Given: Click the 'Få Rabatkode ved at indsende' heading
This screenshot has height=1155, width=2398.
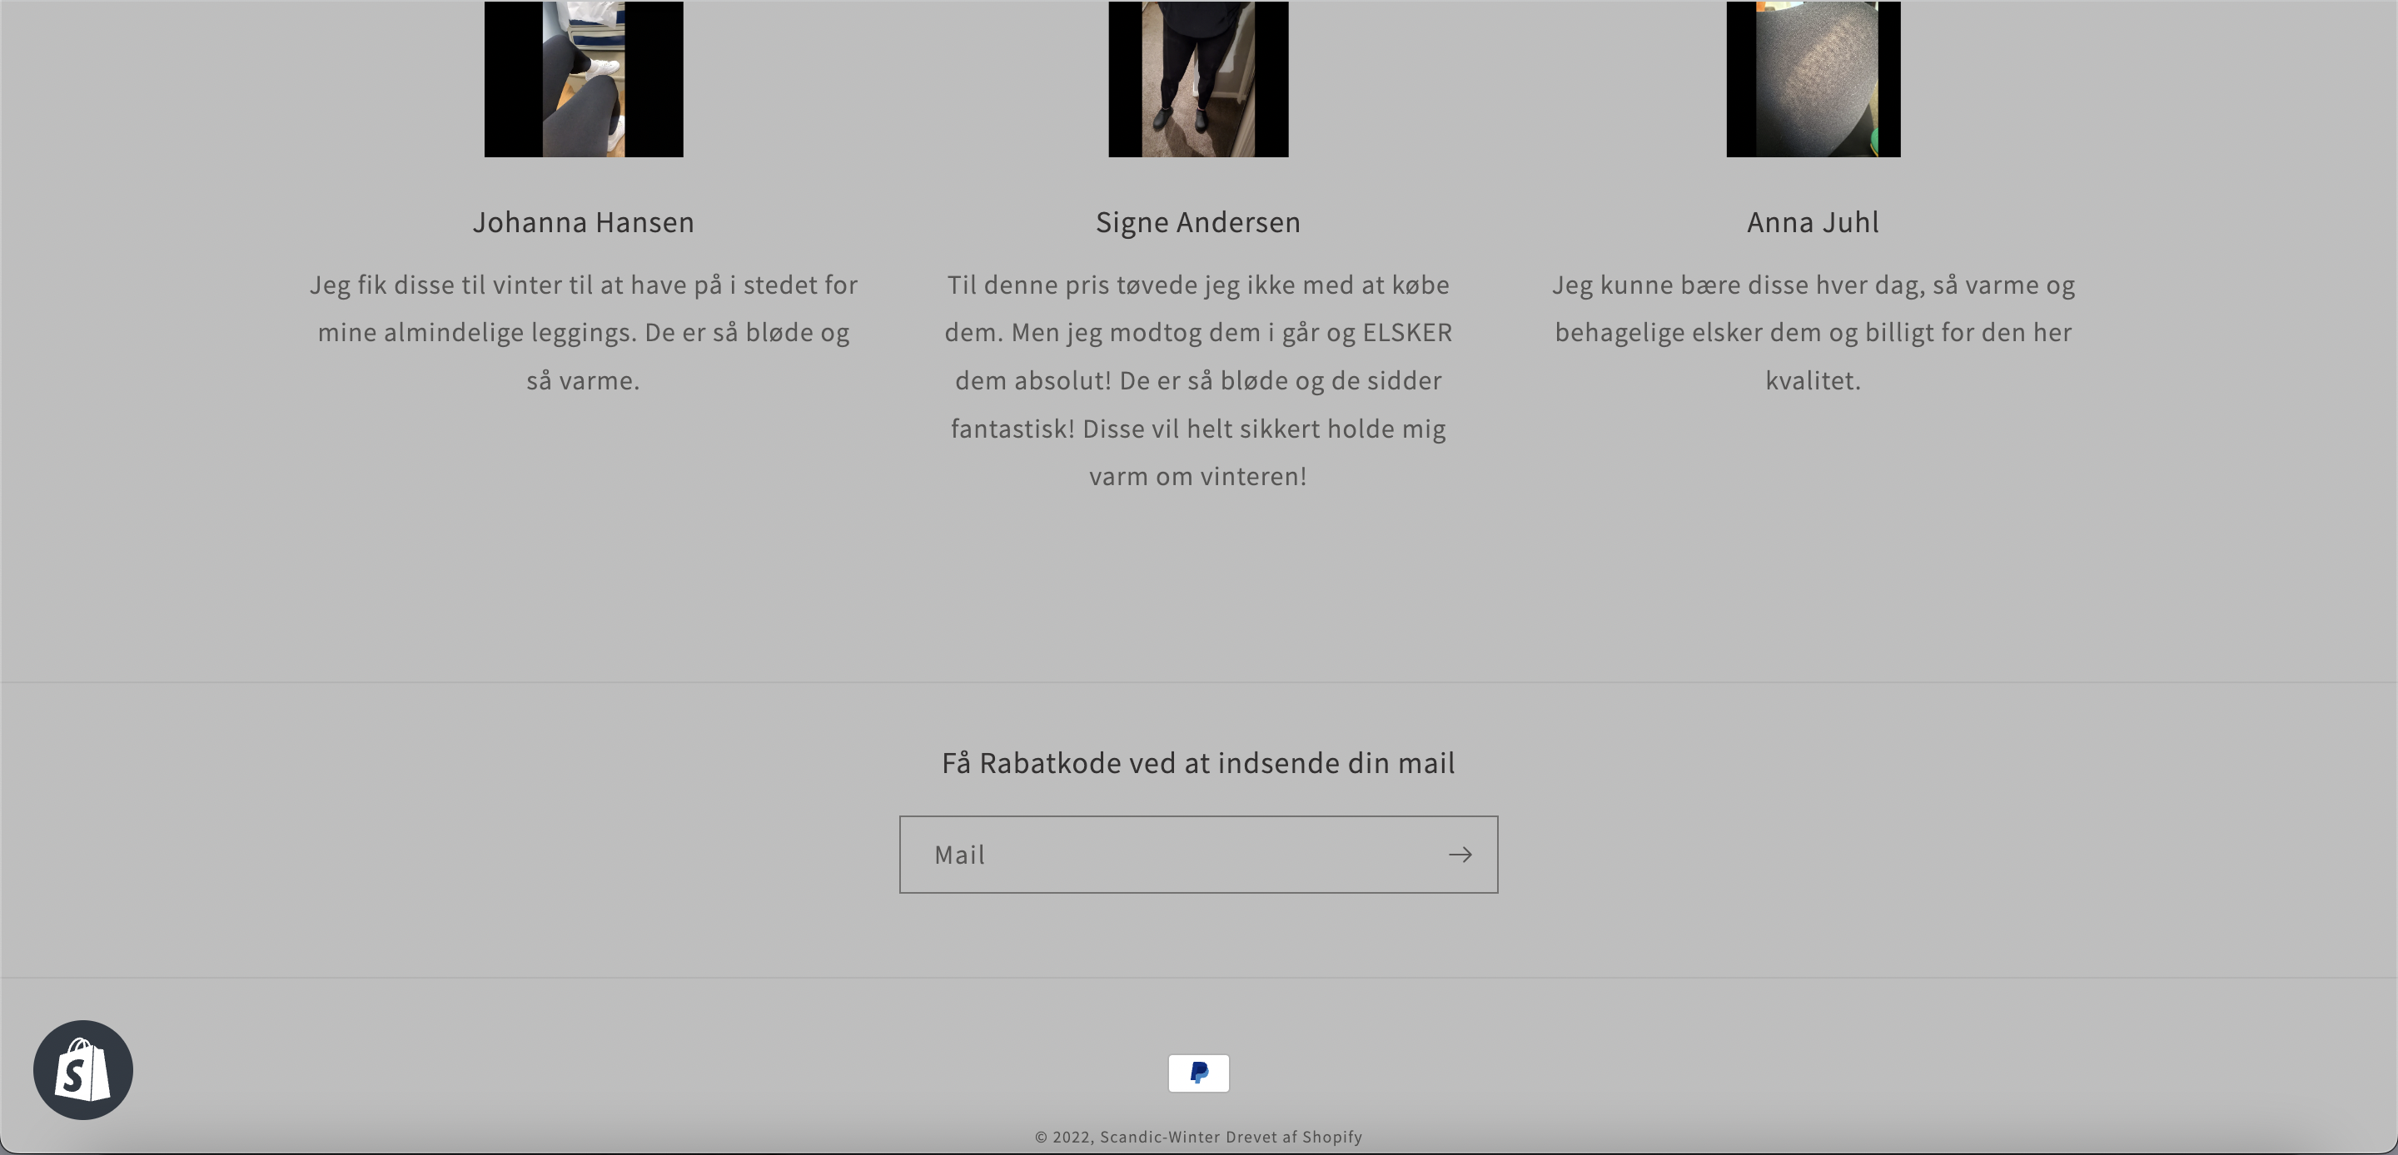Looking at the screenshot, I should click(1198, 763).
